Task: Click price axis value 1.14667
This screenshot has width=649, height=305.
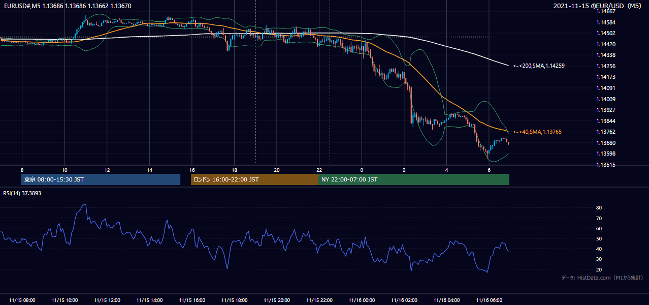Action: pyautogui.click(x=606, y=12)
